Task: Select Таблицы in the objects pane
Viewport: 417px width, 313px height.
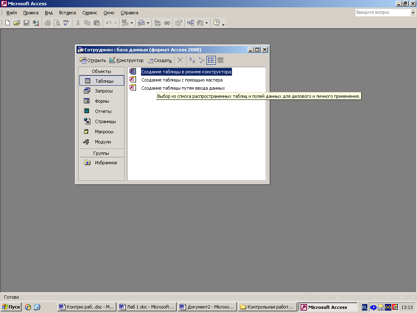Action: coord(102,81)
